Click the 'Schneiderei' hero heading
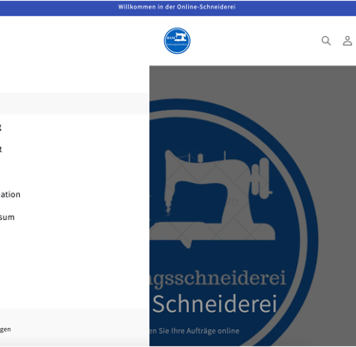This screenshot has width=356, height=347. (215, 304)
